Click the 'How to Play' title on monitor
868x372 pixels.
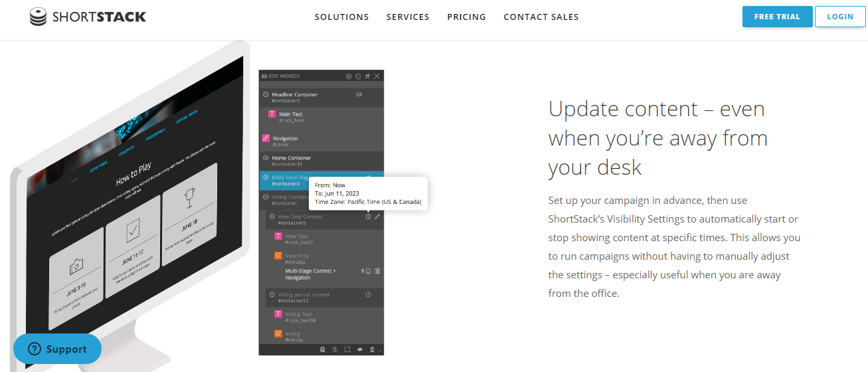click(x=133, y=173)
